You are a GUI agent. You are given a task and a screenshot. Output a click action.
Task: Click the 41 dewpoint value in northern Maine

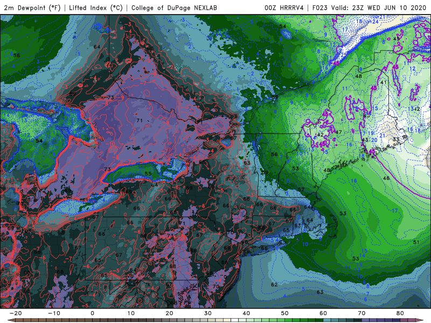(384, 82)
